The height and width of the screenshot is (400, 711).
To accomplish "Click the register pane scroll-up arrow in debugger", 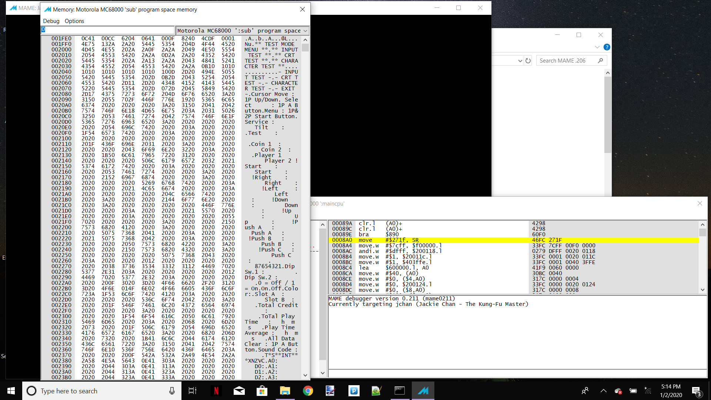I will coord(323,224).
